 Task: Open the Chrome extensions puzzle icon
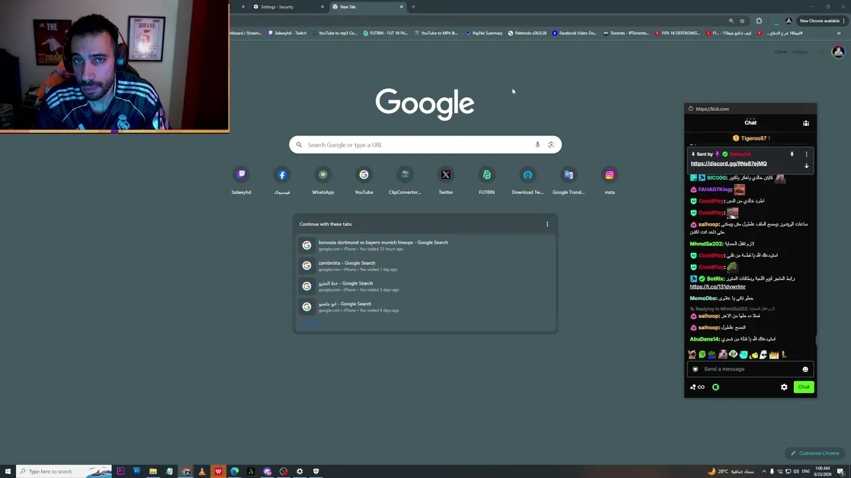(759, 21)
